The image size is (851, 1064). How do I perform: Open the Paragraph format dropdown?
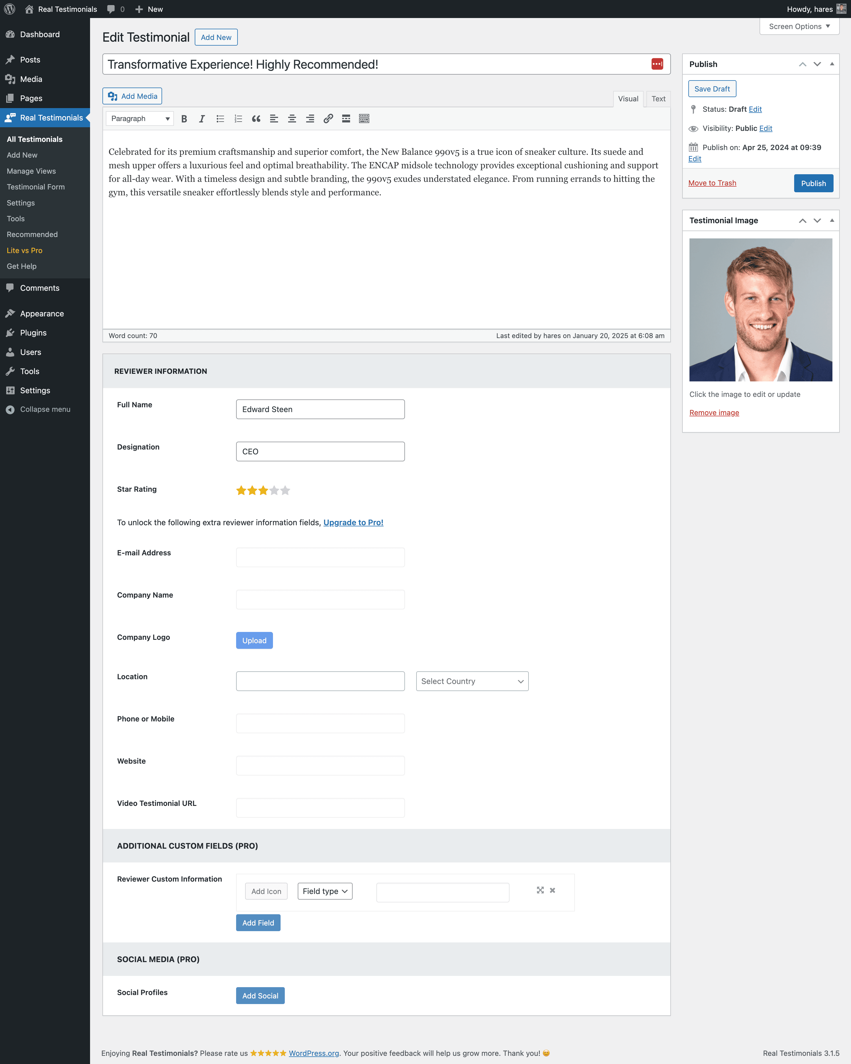pos(140,119)
